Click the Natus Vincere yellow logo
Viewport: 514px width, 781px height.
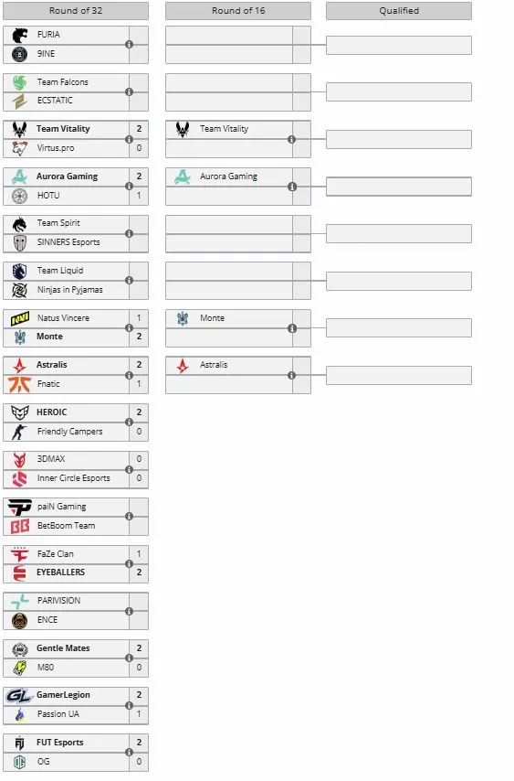pyautogui.click(x=20, y=318)
